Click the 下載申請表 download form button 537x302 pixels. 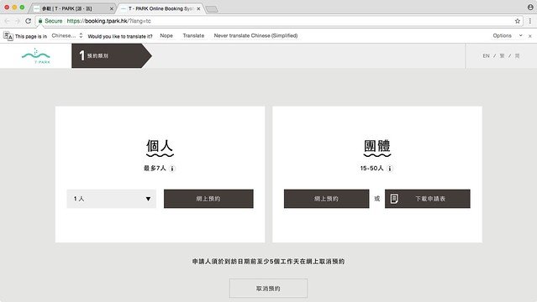pos(428,199)
